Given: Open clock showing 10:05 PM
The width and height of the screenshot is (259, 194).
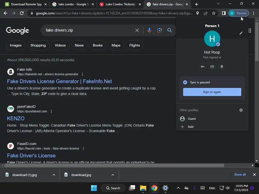Looking at the screenshot, I should [241, 188].
